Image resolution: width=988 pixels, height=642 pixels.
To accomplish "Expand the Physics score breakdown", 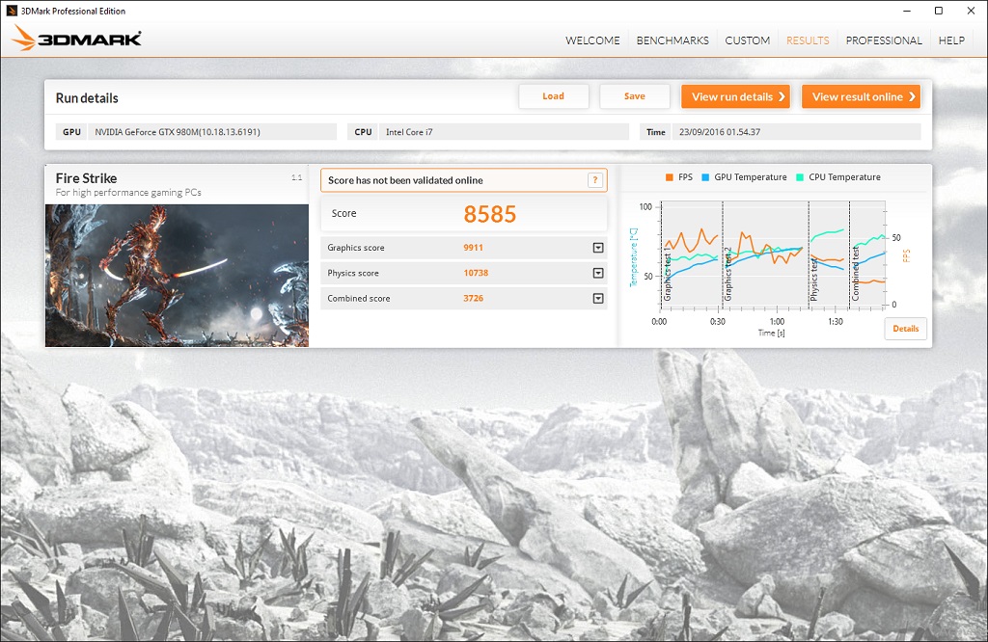I will coord(597,273).
